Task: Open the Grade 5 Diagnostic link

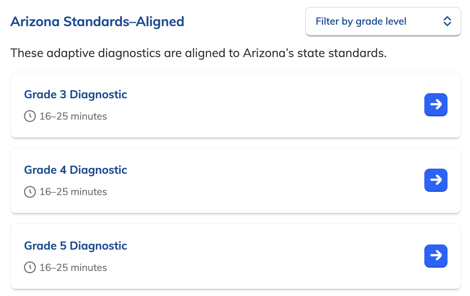Action: (x=76, y=246)
